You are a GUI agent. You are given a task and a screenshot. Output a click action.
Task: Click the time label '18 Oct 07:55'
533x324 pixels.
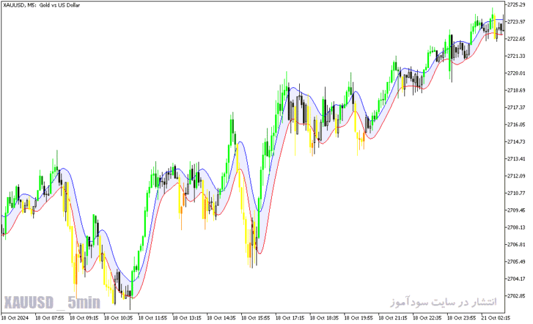[x=49, y=318]
